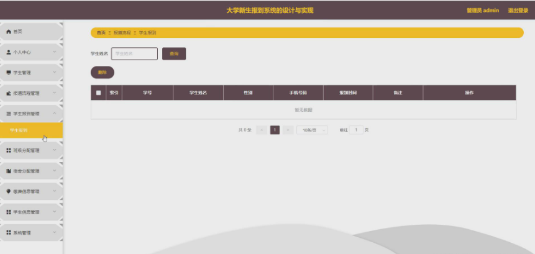Expand the 个人中心 menu chevron
This screenshot has height=254, width=535.
click(x=55, y=52)
